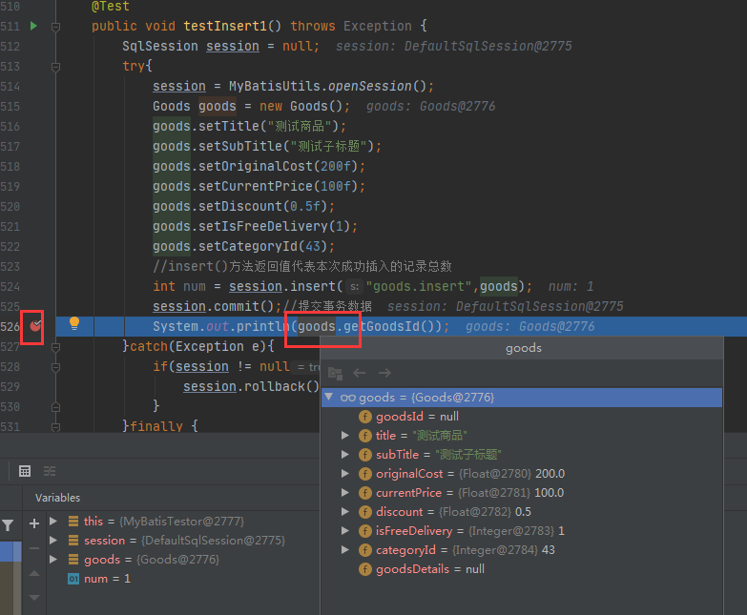The width and height of the screenshot is (747, 615).
Task: Toggle fold marker at line 528 if statement
Action: pos(55,367)
